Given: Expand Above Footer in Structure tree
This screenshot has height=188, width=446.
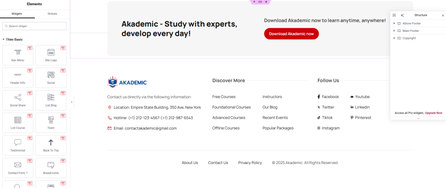Looking at the screenshot, I should (394, 23).
